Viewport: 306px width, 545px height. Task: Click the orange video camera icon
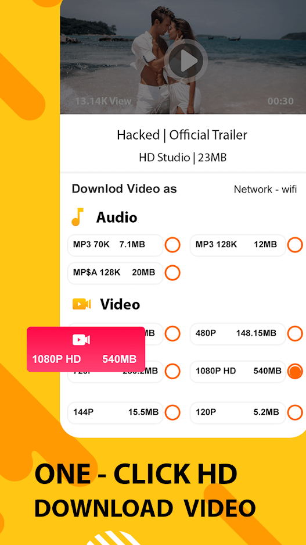tap(81, 304)
